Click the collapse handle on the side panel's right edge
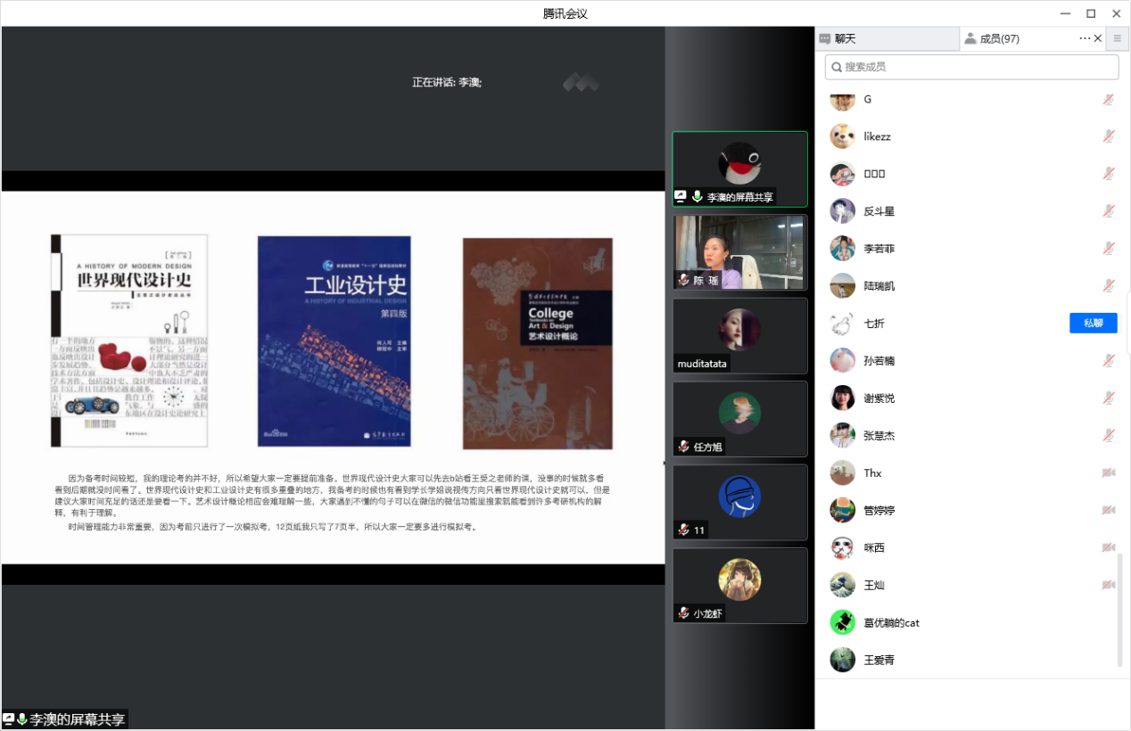Screen dimensions: 1131x731 coord(1127,323)
